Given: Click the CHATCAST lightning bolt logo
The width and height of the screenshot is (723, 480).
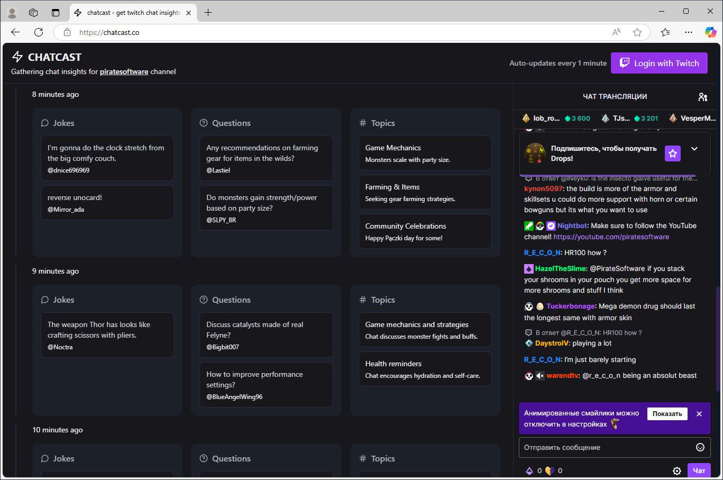Looking at the screenshot, I should [x=17, y=57].
